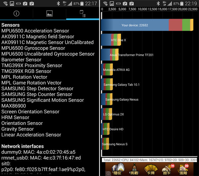This screenshot has height=176, width=199.
Task: Tap the Network interfaces heading
Action: (23, 146)
